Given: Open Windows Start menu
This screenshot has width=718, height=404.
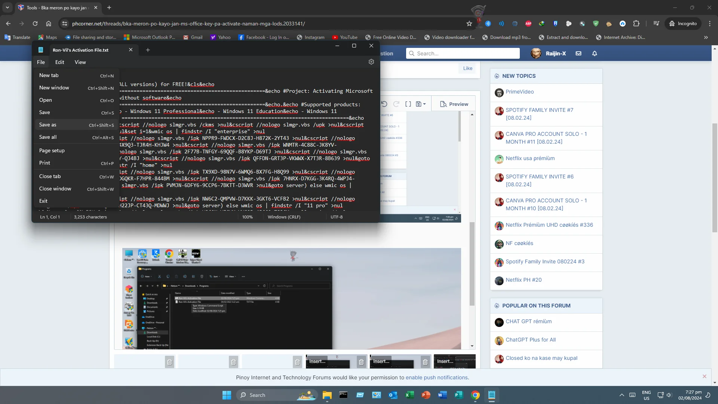Looking at the screenshot, I should [x=227, y=395].
